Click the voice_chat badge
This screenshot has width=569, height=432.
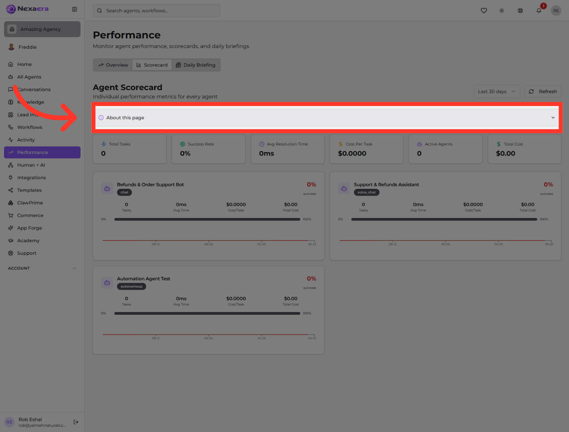point(367,192)
